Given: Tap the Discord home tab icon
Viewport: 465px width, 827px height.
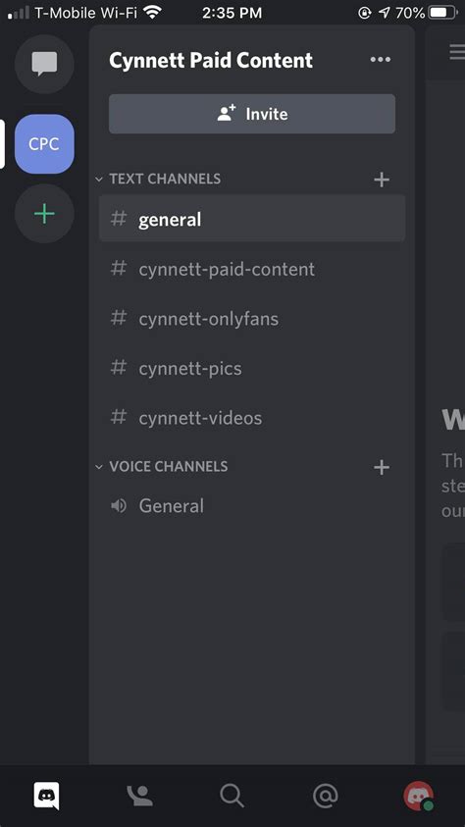Looking at the screenshot, I should (46, 796).
